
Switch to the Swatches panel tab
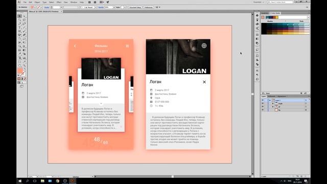click(x=265, y=13)
